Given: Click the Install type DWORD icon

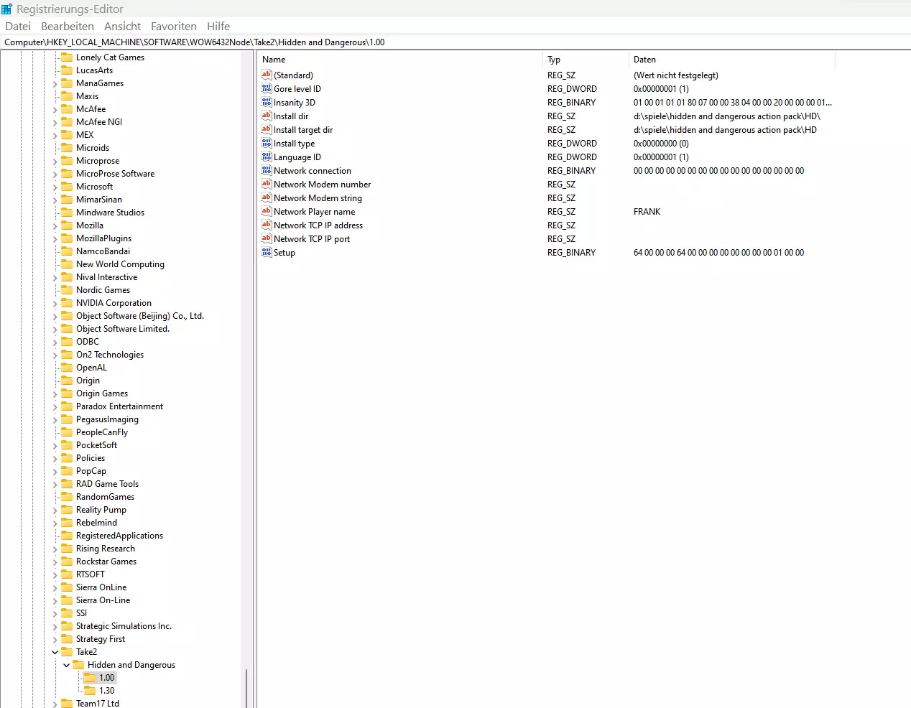Looking at the screenshot, I should click(267, 143).
